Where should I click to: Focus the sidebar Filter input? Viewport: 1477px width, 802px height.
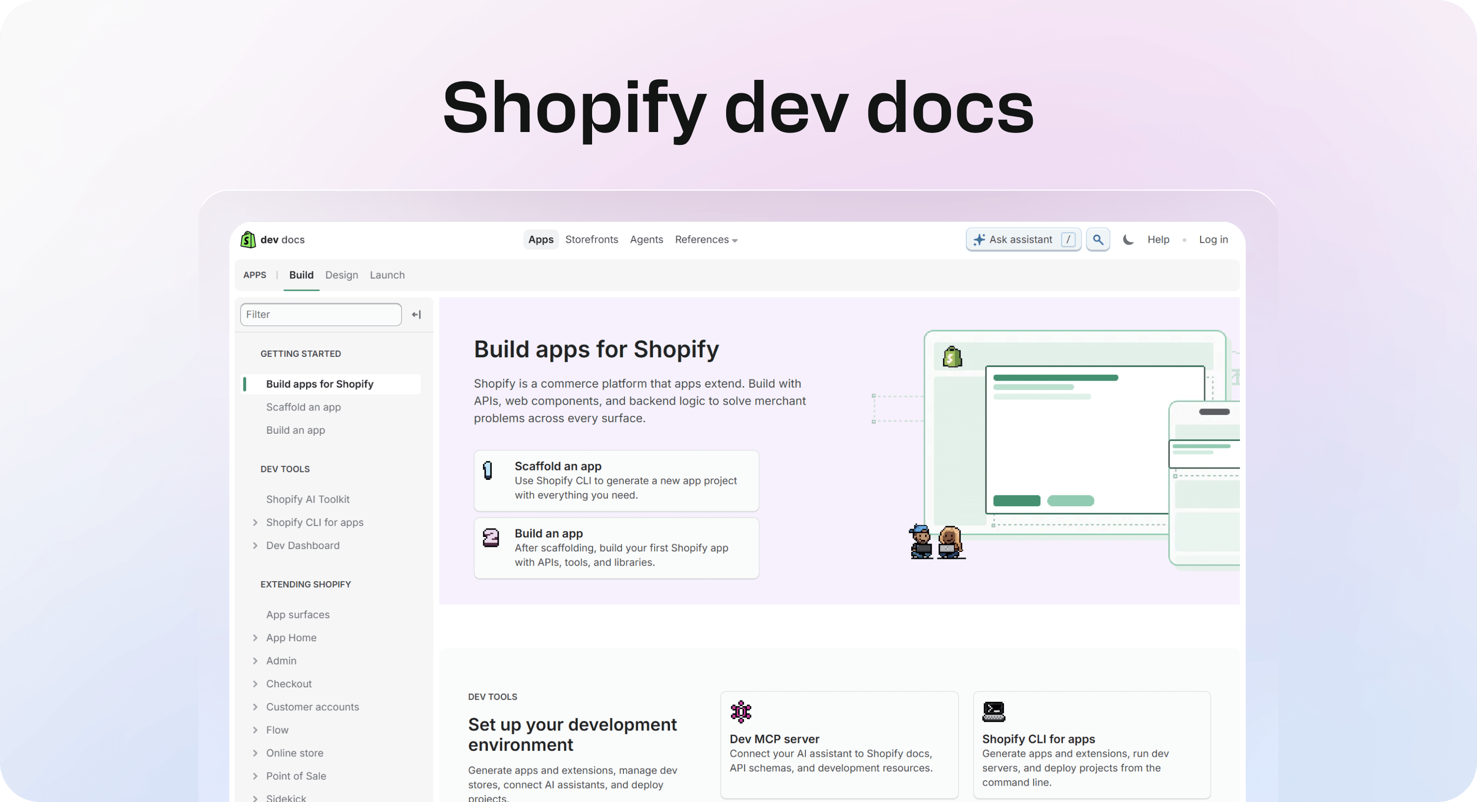321,315
